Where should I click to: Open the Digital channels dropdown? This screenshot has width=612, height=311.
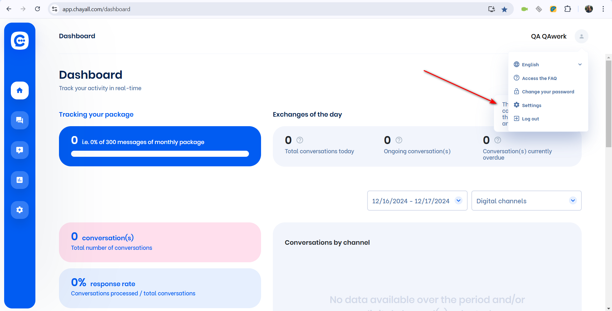(527, 201)
